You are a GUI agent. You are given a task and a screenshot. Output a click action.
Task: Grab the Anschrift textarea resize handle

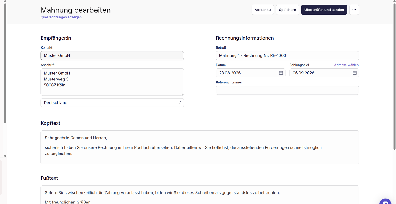click(x=182, y=94)
